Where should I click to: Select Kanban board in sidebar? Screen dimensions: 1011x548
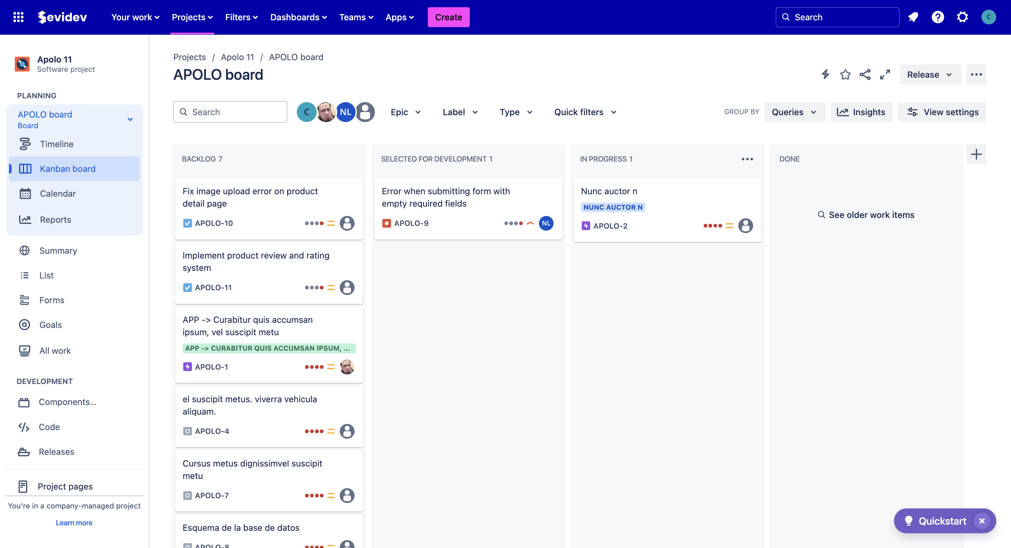[x=74, y=169]
